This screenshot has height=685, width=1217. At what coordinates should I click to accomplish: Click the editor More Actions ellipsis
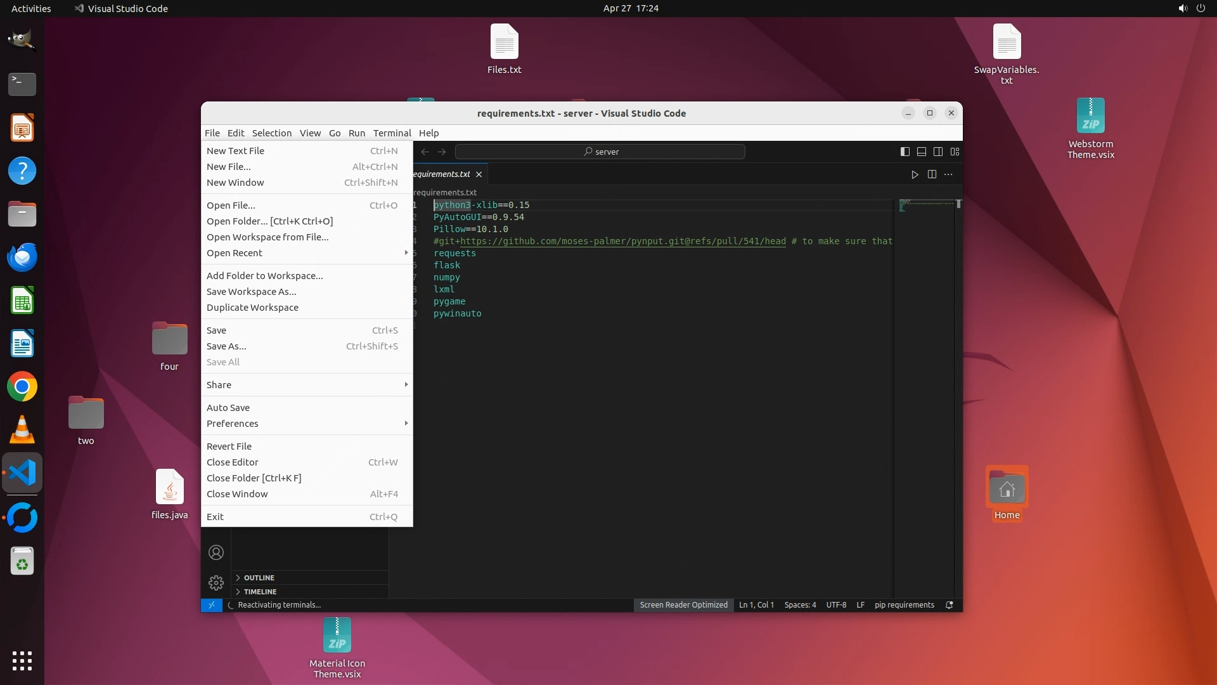pos(948,174)
